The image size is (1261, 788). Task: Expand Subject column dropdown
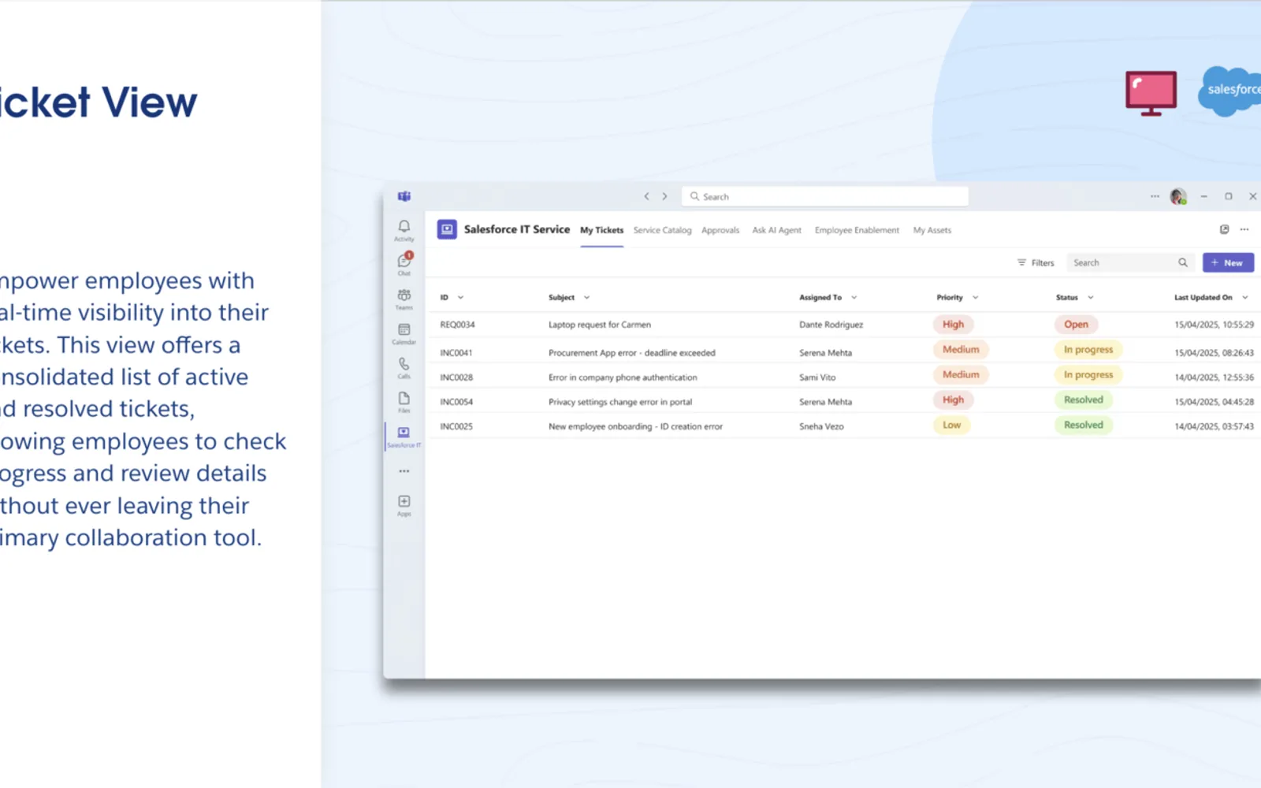(586, 297)
